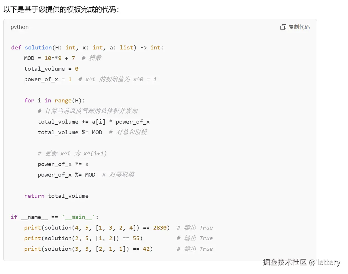348x274 pixels.
Task: Click the MOD = 10**9 + 7 line
Action: click(x=49, y=58)
